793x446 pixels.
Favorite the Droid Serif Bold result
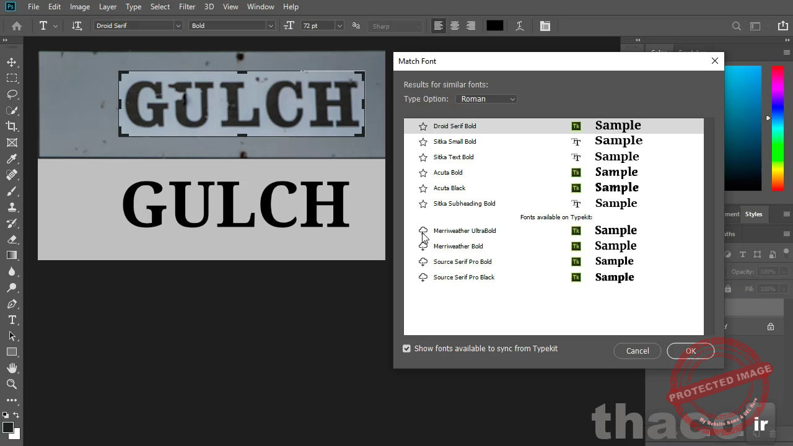pyautogui.click(x=423, y=126)
